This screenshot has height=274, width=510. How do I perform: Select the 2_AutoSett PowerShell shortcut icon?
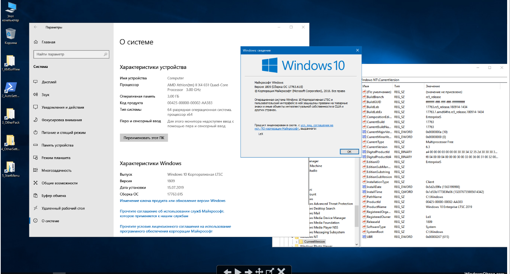point(10,88)
